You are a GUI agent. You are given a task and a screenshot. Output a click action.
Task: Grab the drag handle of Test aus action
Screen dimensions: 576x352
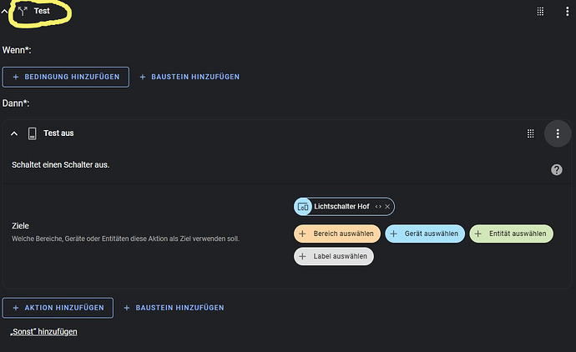[530, 133]
